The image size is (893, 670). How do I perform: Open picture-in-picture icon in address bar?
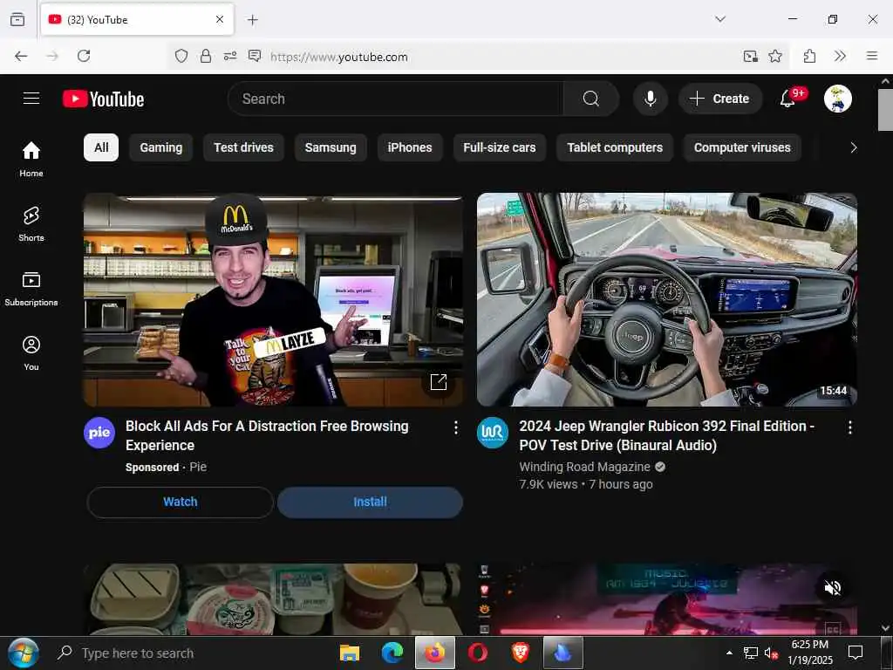coord(751,56)
